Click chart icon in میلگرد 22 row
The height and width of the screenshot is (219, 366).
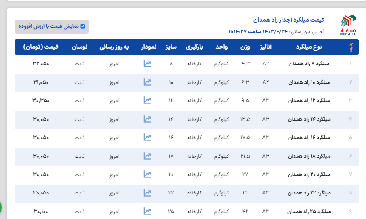coord(147,193)
